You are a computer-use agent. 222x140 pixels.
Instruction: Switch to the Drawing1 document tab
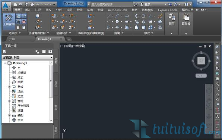click(44, 39)
